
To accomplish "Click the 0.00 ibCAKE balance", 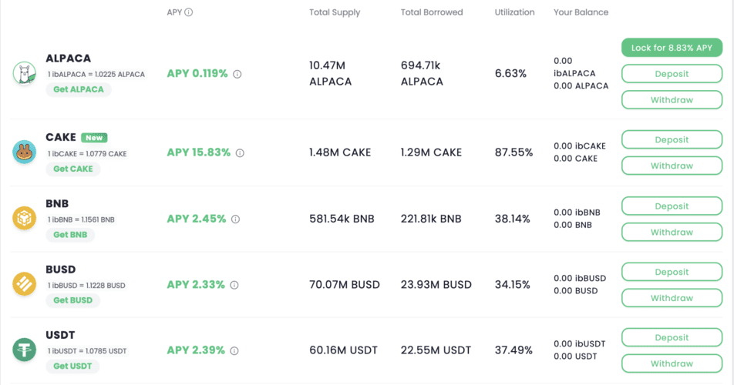I will pos(580,146).
